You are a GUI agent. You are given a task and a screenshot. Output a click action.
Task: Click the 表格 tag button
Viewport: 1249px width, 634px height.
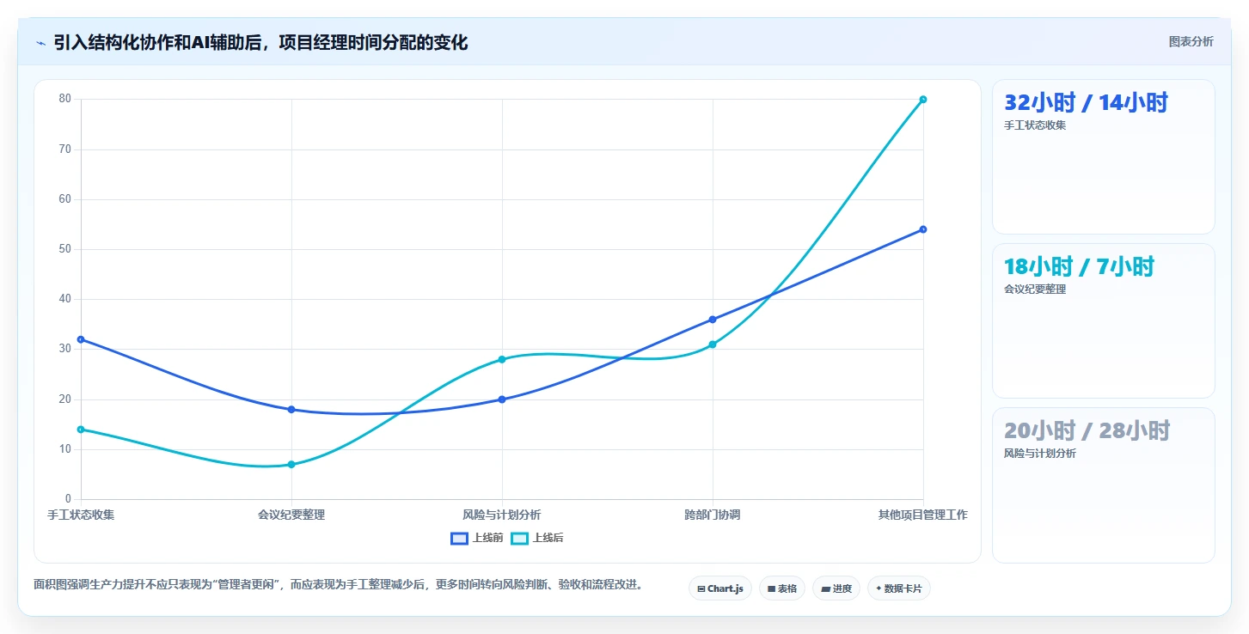point(782,588)
